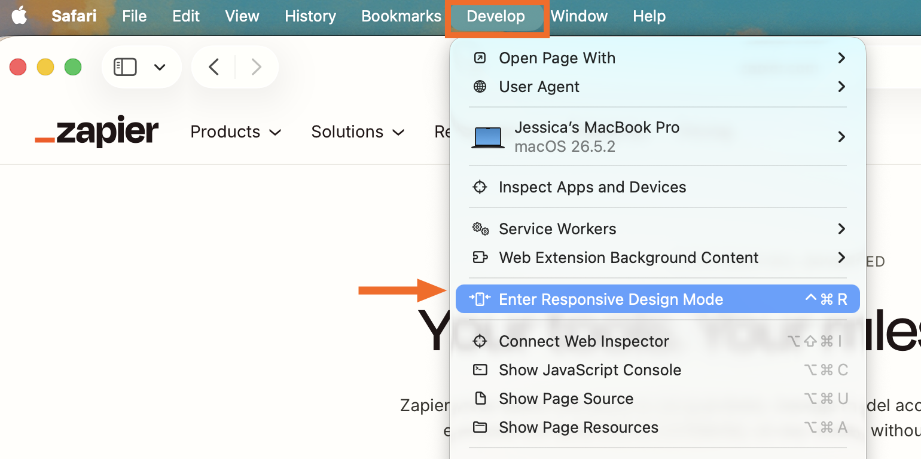Click the macOS 26.5.2 version text

565,147
